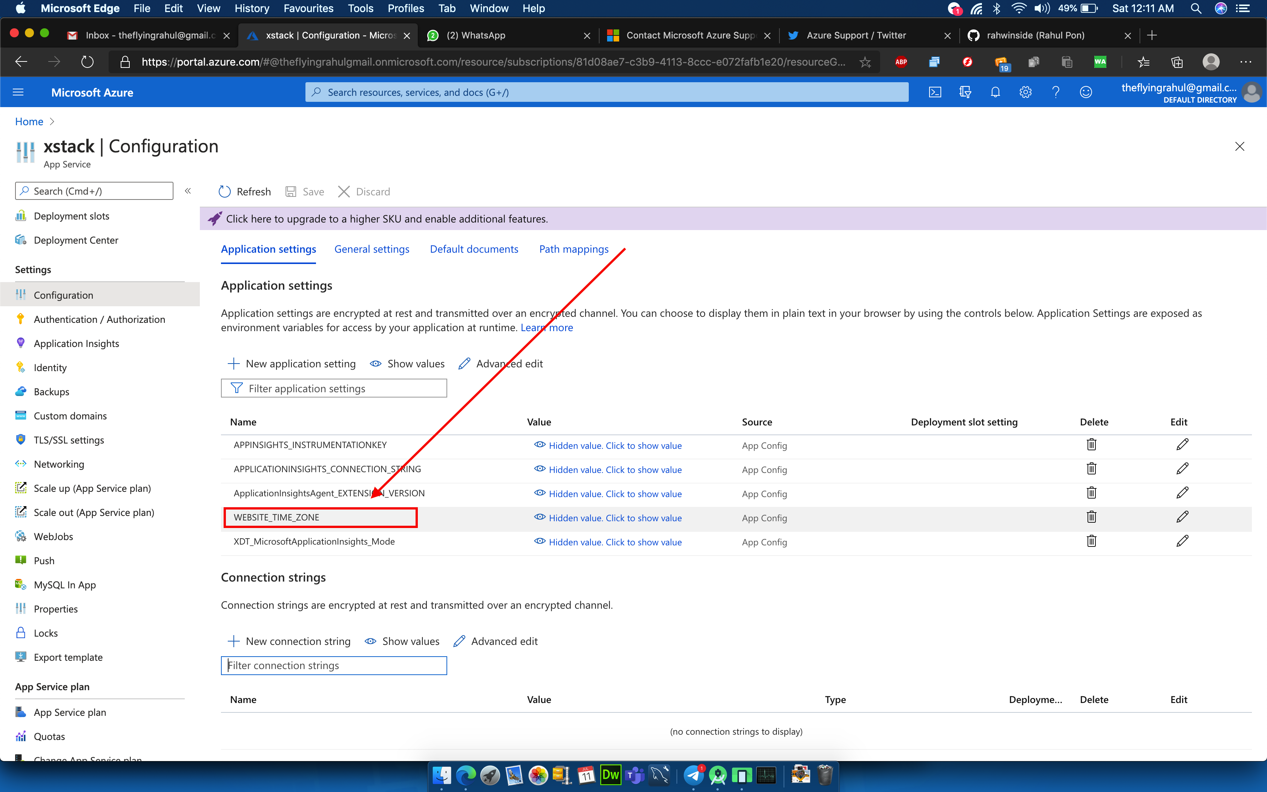
Task: Edit XDT_MicrosoftApplicationInsights_Mode setting
Action: point(1182,541)
